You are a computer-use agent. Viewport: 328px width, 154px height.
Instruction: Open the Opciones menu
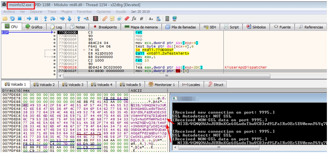pos(103,12)
